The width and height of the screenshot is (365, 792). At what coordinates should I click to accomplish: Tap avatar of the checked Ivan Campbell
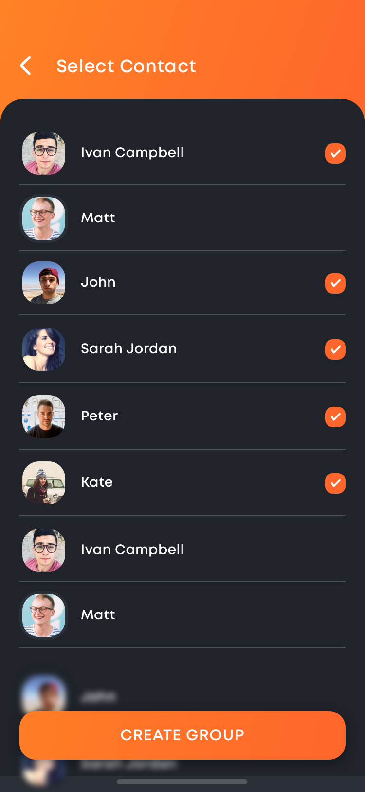pos(44,153)
